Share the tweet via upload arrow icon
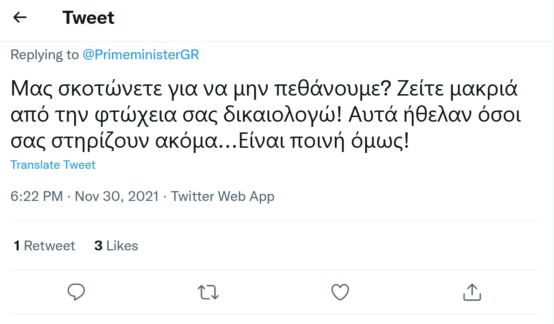554x324 pixels. pyautogui.click(x=471, y=292)
